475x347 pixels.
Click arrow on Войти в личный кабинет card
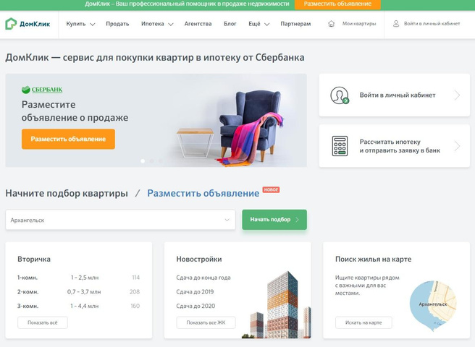click(457, 95)
